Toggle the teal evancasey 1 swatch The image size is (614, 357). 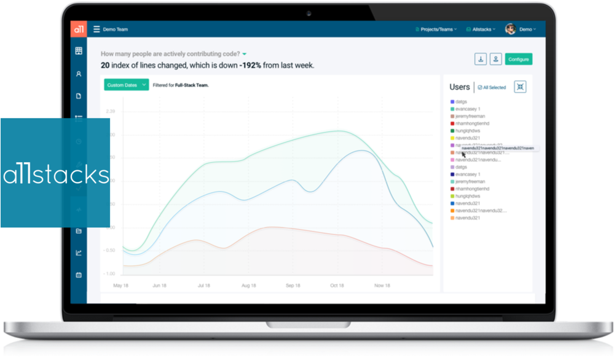coord(452,109)
